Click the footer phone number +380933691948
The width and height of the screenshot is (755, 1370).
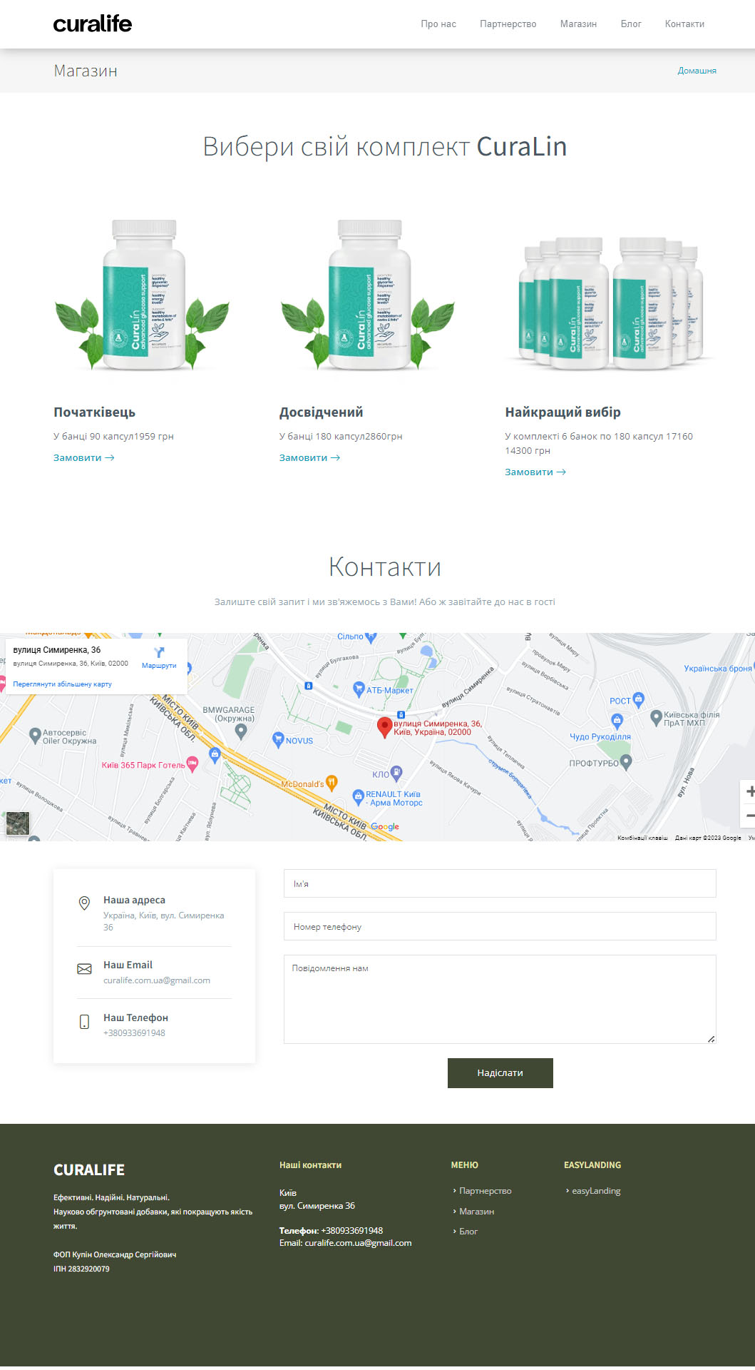click(x=352, y=1231)
